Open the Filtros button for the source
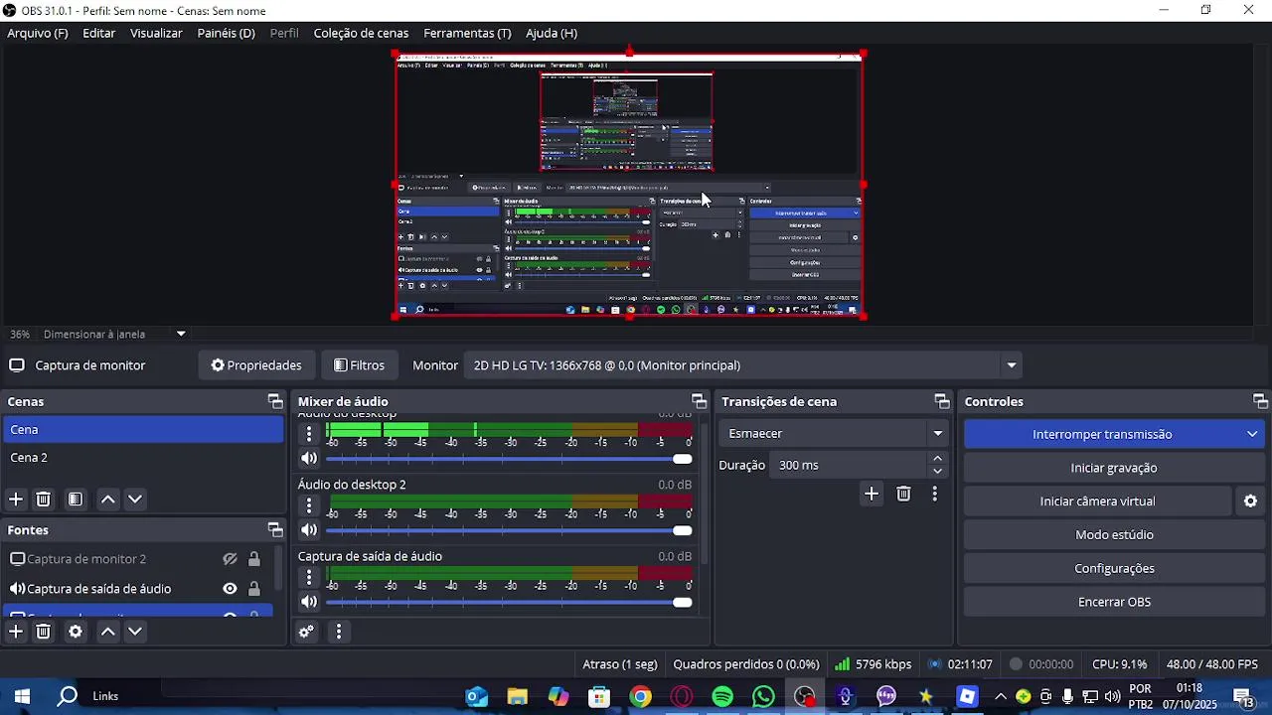 359,365
